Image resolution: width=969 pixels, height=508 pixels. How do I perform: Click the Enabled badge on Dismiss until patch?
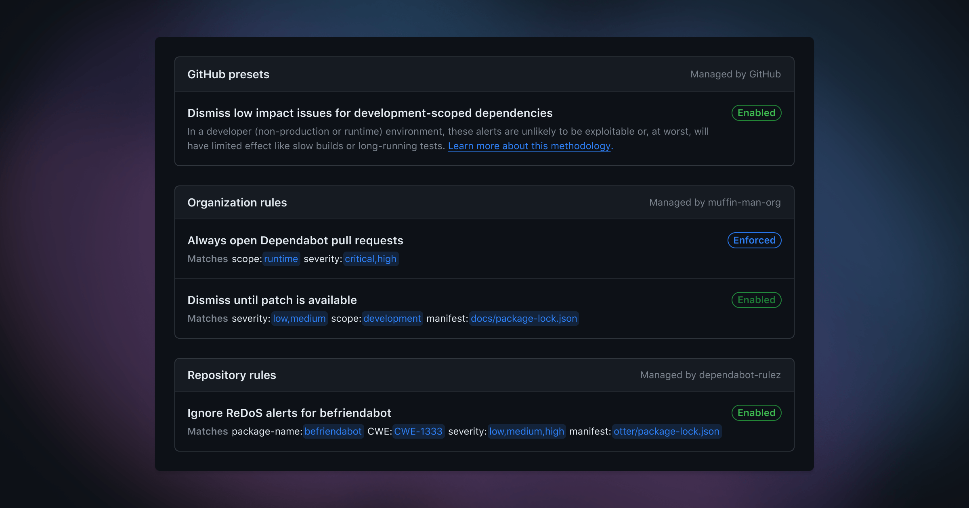(756, 299)
